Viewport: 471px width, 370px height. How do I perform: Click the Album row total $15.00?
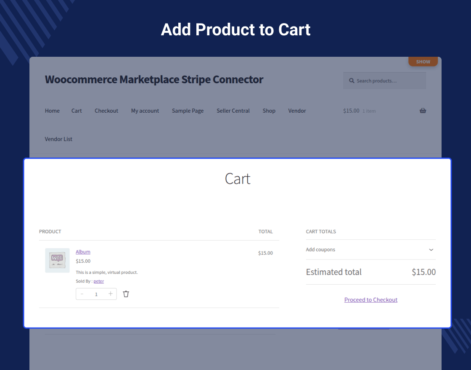[265, 253]
